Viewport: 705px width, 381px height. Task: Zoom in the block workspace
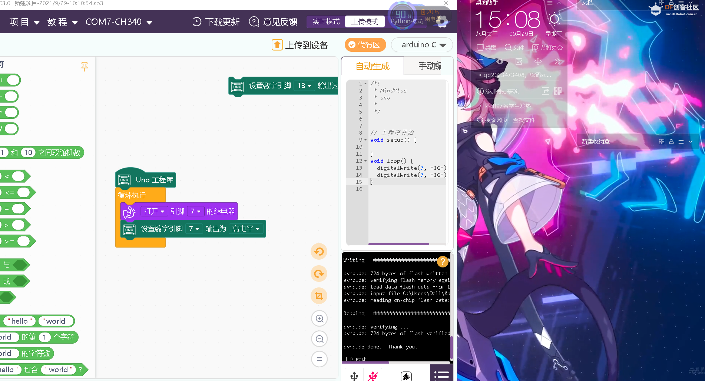320,318
